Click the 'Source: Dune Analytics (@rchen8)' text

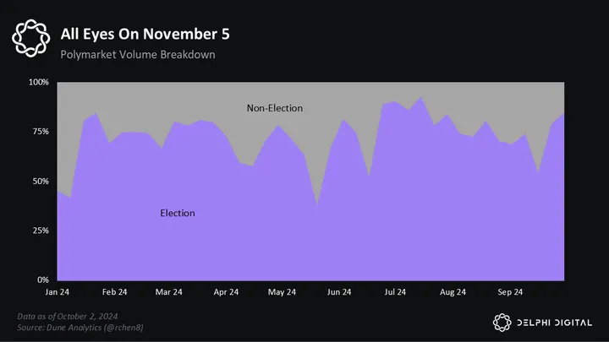coord(83,325)
